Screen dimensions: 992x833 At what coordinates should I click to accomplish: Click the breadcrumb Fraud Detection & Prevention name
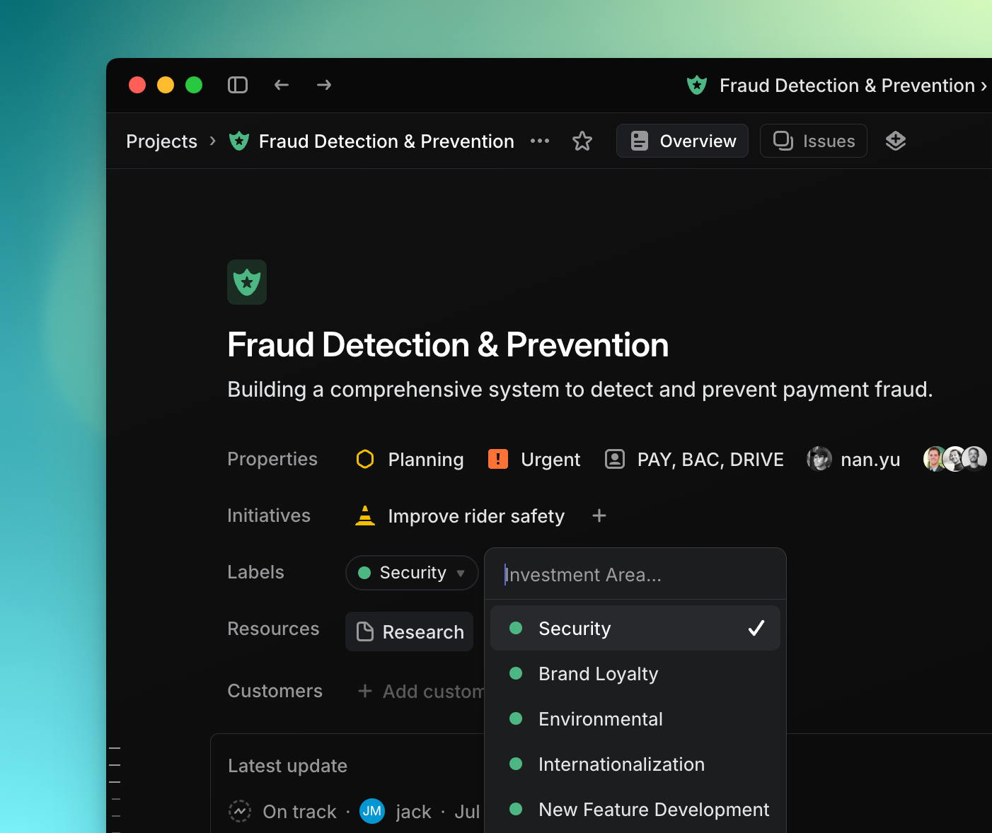click(386, 141)
